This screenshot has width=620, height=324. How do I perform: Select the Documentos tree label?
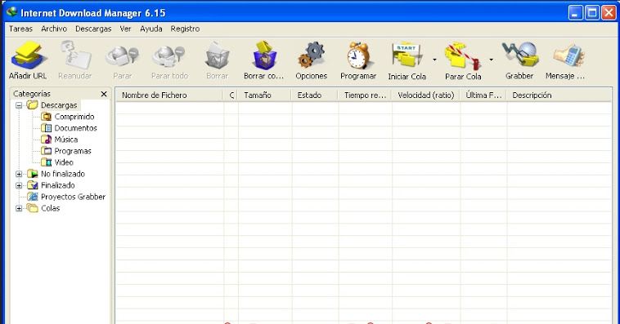point(75,128)
